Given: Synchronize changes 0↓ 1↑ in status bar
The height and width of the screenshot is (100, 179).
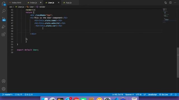Looking at the screenshot, I should coord(18,94).
